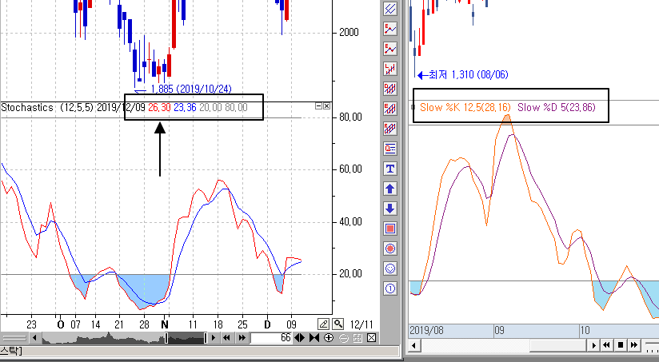Close the Stochastics indicator panel
The height and width of the screenshot is (362, 659).
326,106
